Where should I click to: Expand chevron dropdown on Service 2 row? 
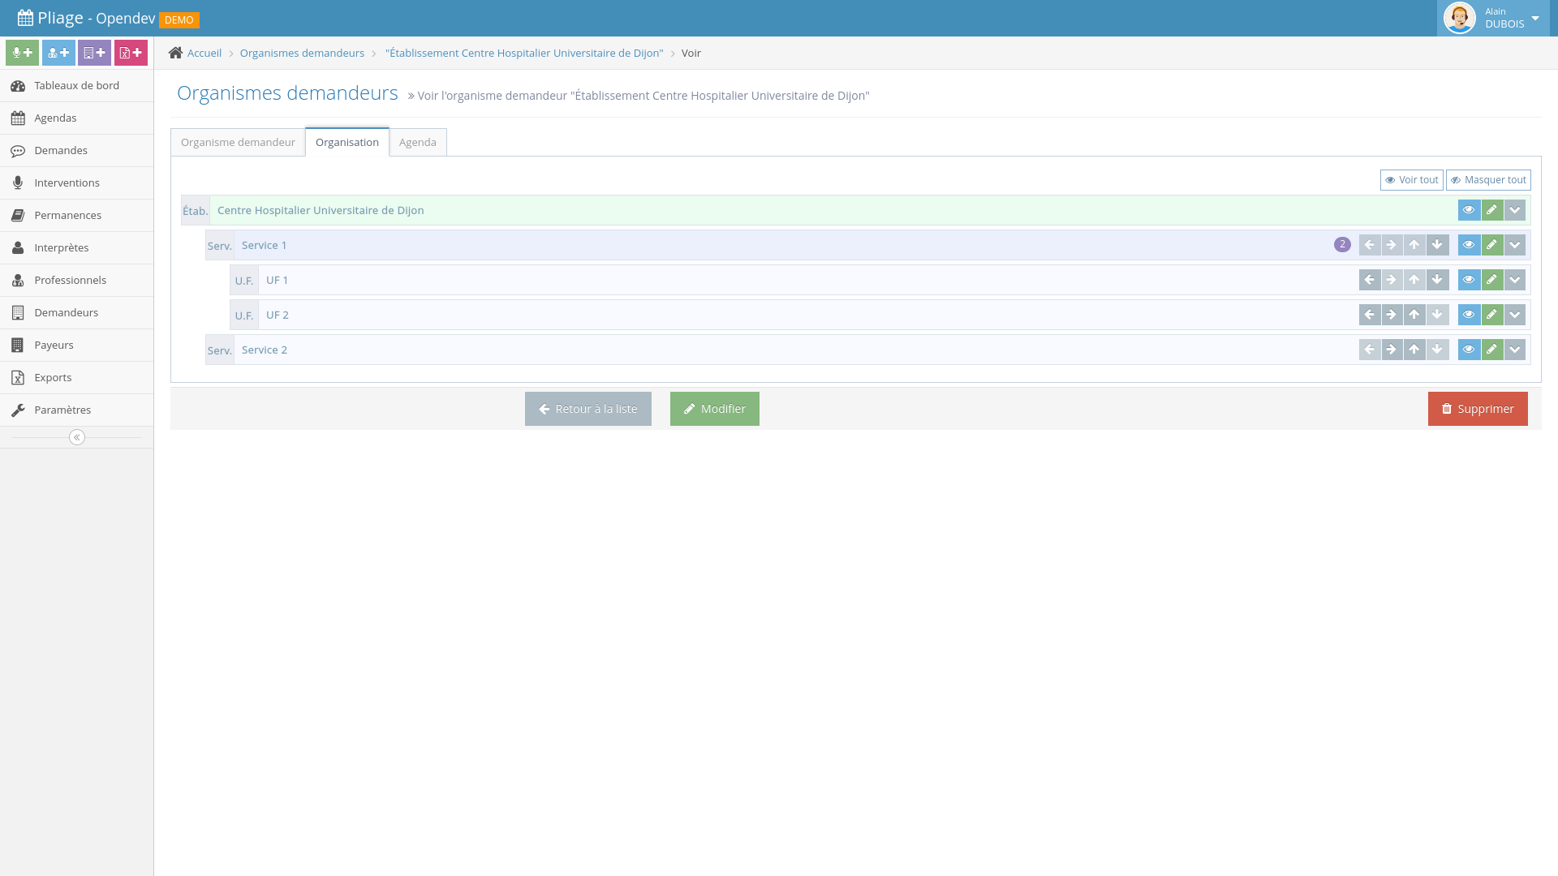click(x=1514, y=350)
